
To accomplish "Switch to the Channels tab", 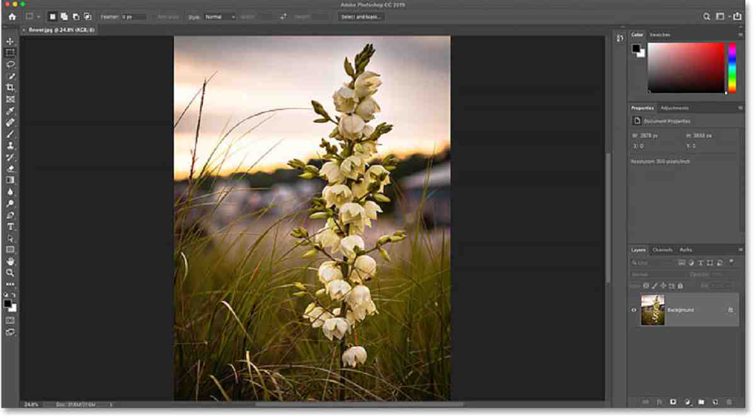I will click(662, 250).
